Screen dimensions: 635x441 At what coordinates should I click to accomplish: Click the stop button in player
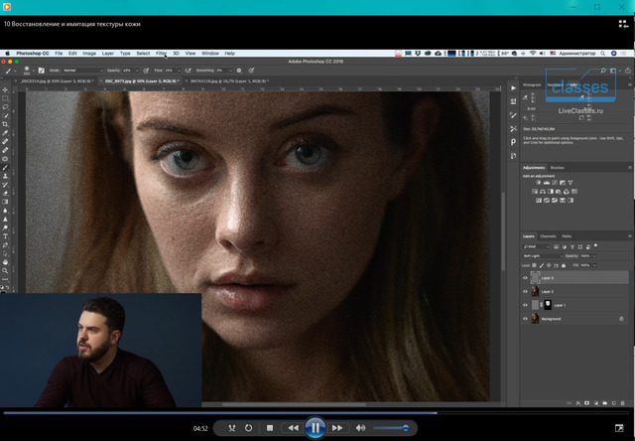(x=270, y=428)
